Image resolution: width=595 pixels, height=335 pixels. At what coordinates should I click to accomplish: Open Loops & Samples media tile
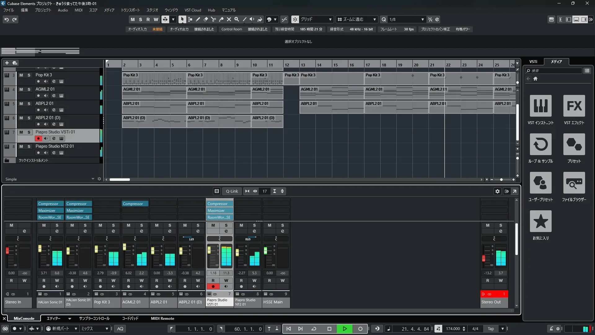[x=540, y=145]
